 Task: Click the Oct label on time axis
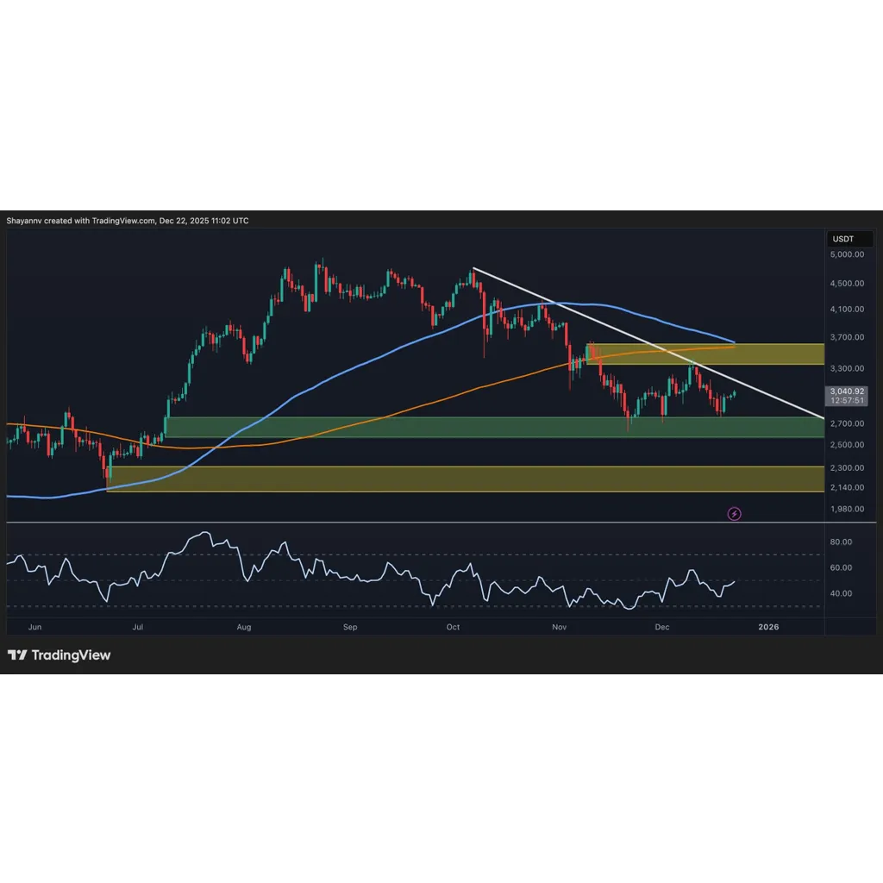pos(453,627)
